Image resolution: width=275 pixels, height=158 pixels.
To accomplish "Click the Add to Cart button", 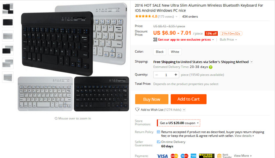I will (189, 99).
